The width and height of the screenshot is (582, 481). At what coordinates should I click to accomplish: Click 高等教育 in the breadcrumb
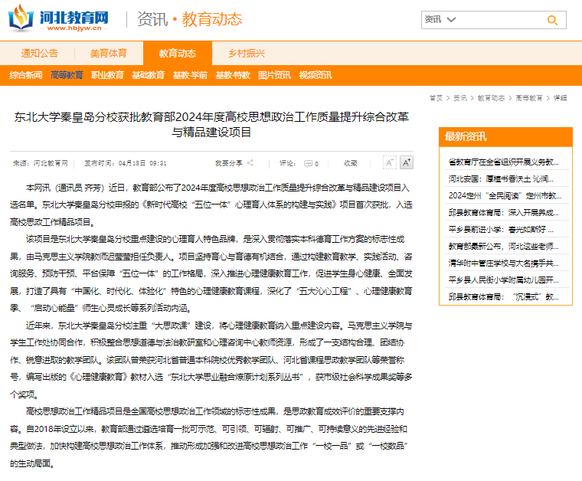529,98
